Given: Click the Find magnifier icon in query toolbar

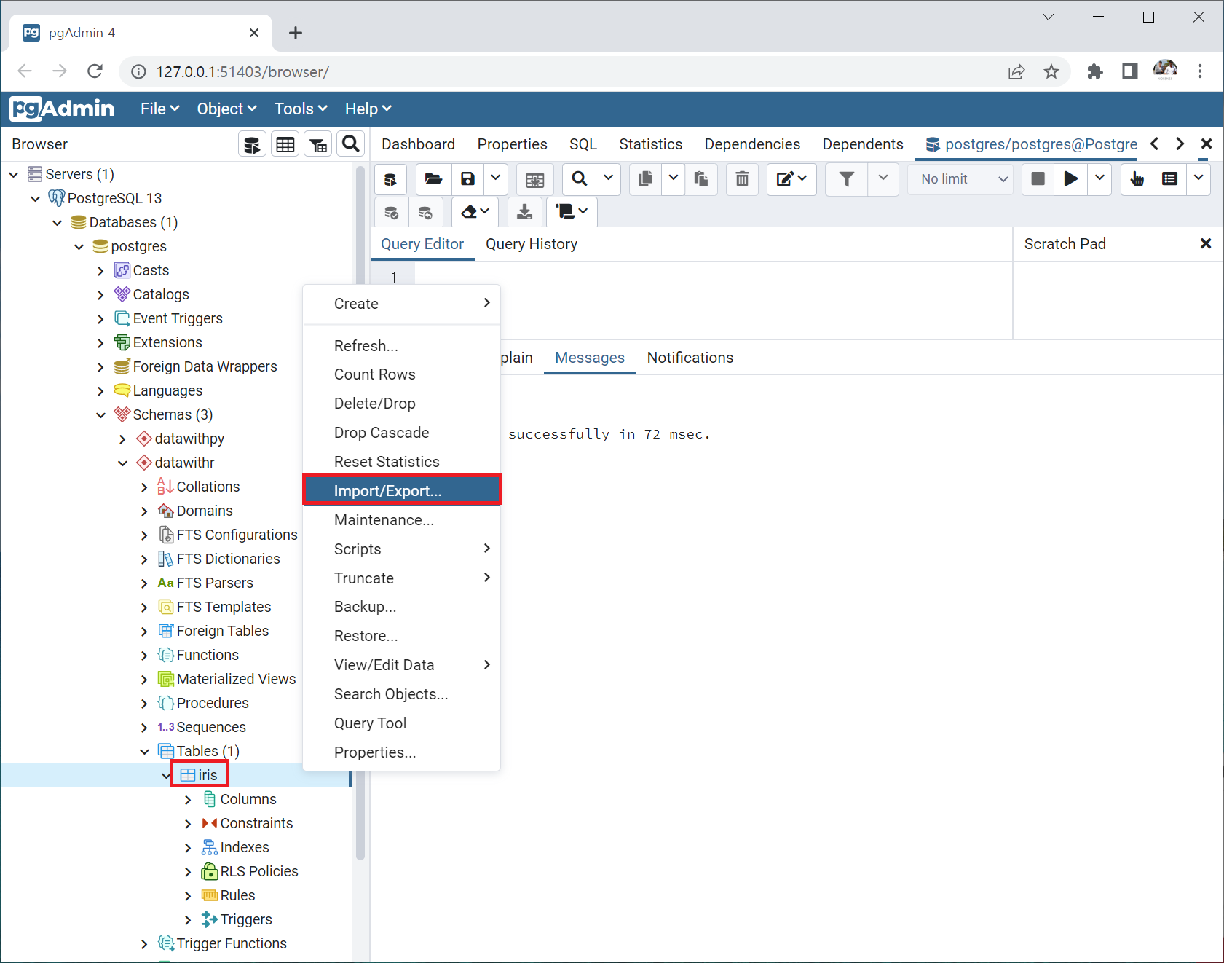Looking at the screenshot, I should click(x=580, y=179).
